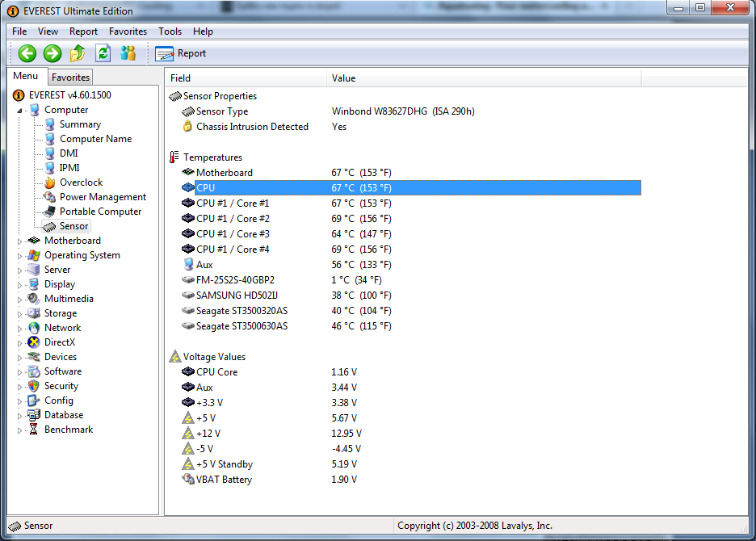The image size is (756, 541).
Task: Expand the Display tree node
Action: pos(19,285)
